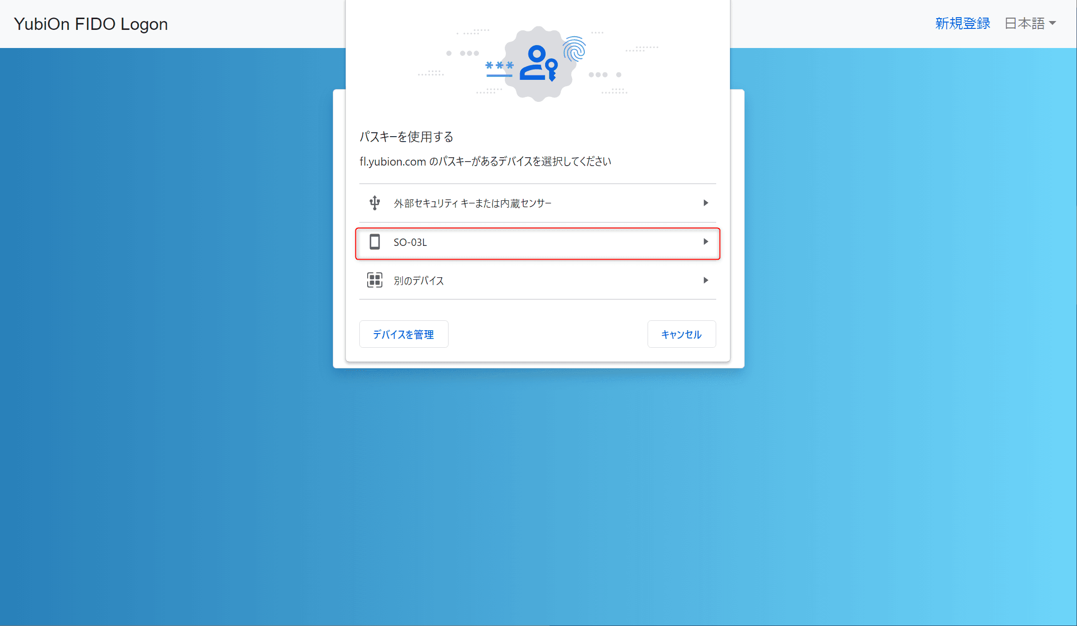This screenshot has height=626, width=1077.
Task: Click the パスキーを使用する heading text
Action: pos(406,137)
